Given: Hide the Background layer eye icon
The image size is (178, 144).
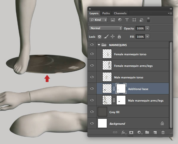Looking at the screenshot, I should [92, 124].
